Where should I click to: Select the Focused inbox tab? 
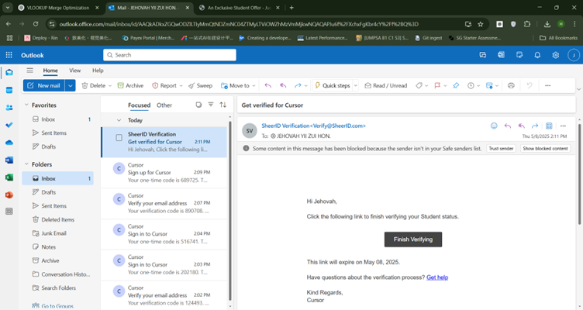(139, 105)
